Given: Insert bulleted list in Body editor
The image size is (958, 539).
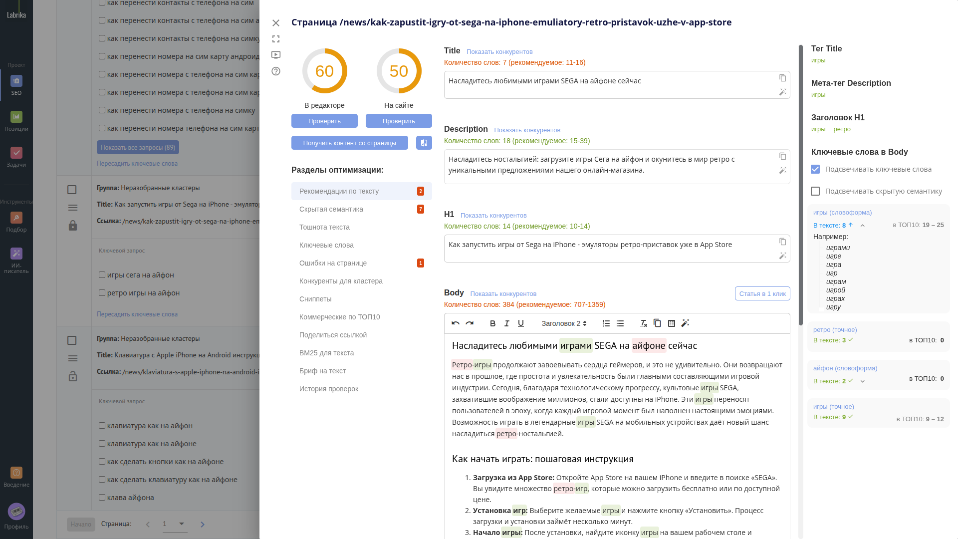Looking at the screenshot, I should (620, 323).
